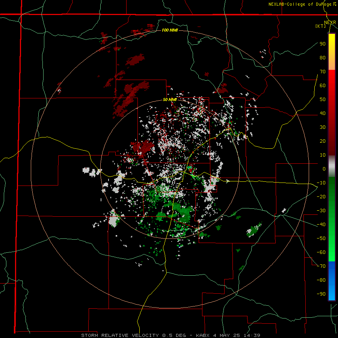This screenshot has height=338, width=338.
Task: Click the 80 value on velocity scale
Action: (x=323, y=57)
